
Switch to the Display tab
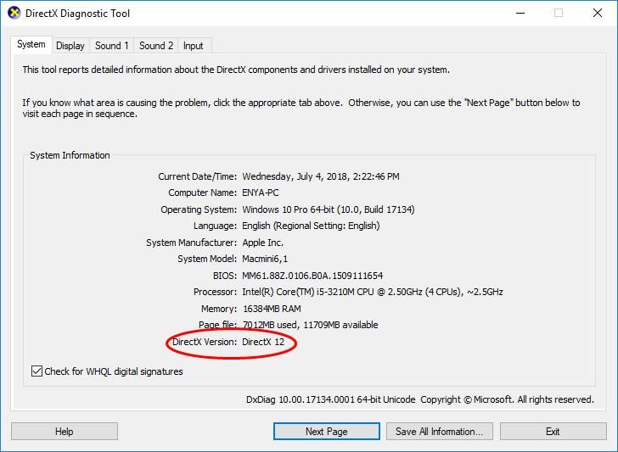click(x=70, y=46)
